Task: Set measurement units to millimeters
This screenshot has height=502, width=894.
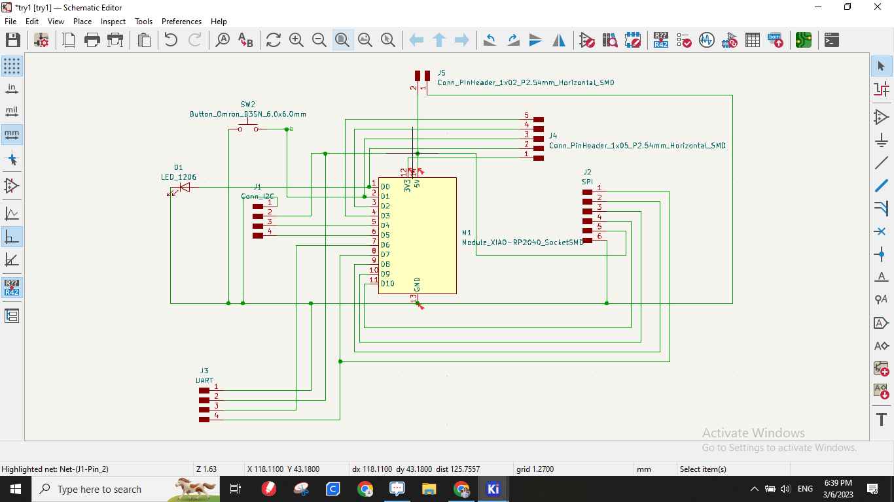Action: 11,134
